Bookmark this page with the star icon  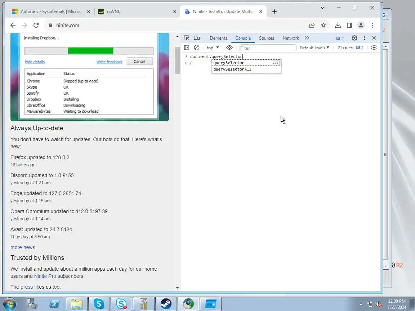click(x=323, y=26)
